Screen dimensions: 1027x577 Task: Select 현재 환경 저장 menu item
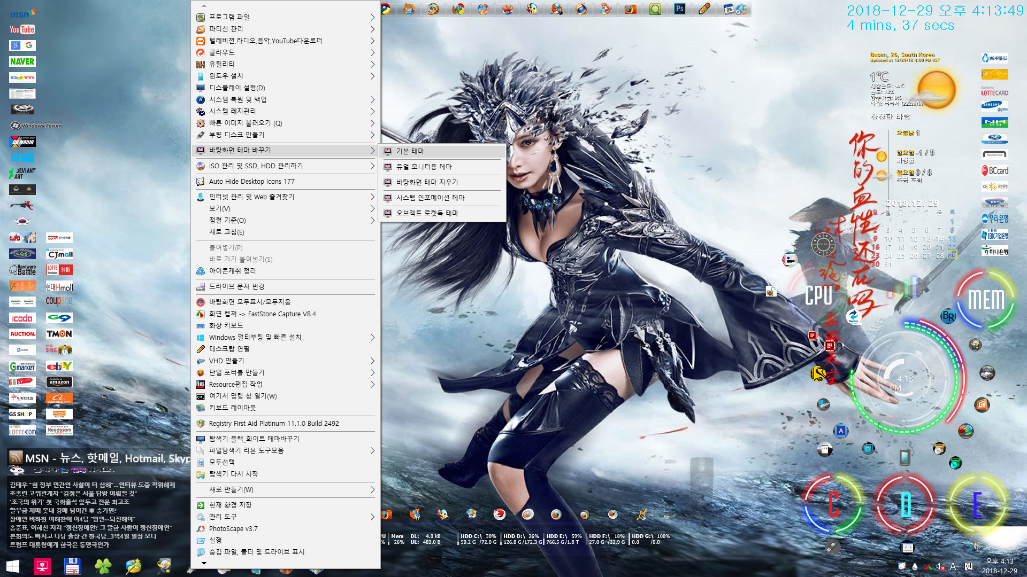pyautogui.click(x=286, y=505)
